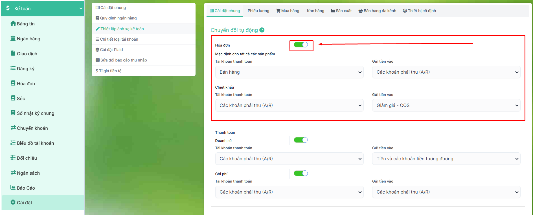Open the Kho hàng tab
Viewport: 533px width, 215px height.
(x=315, y=11)
